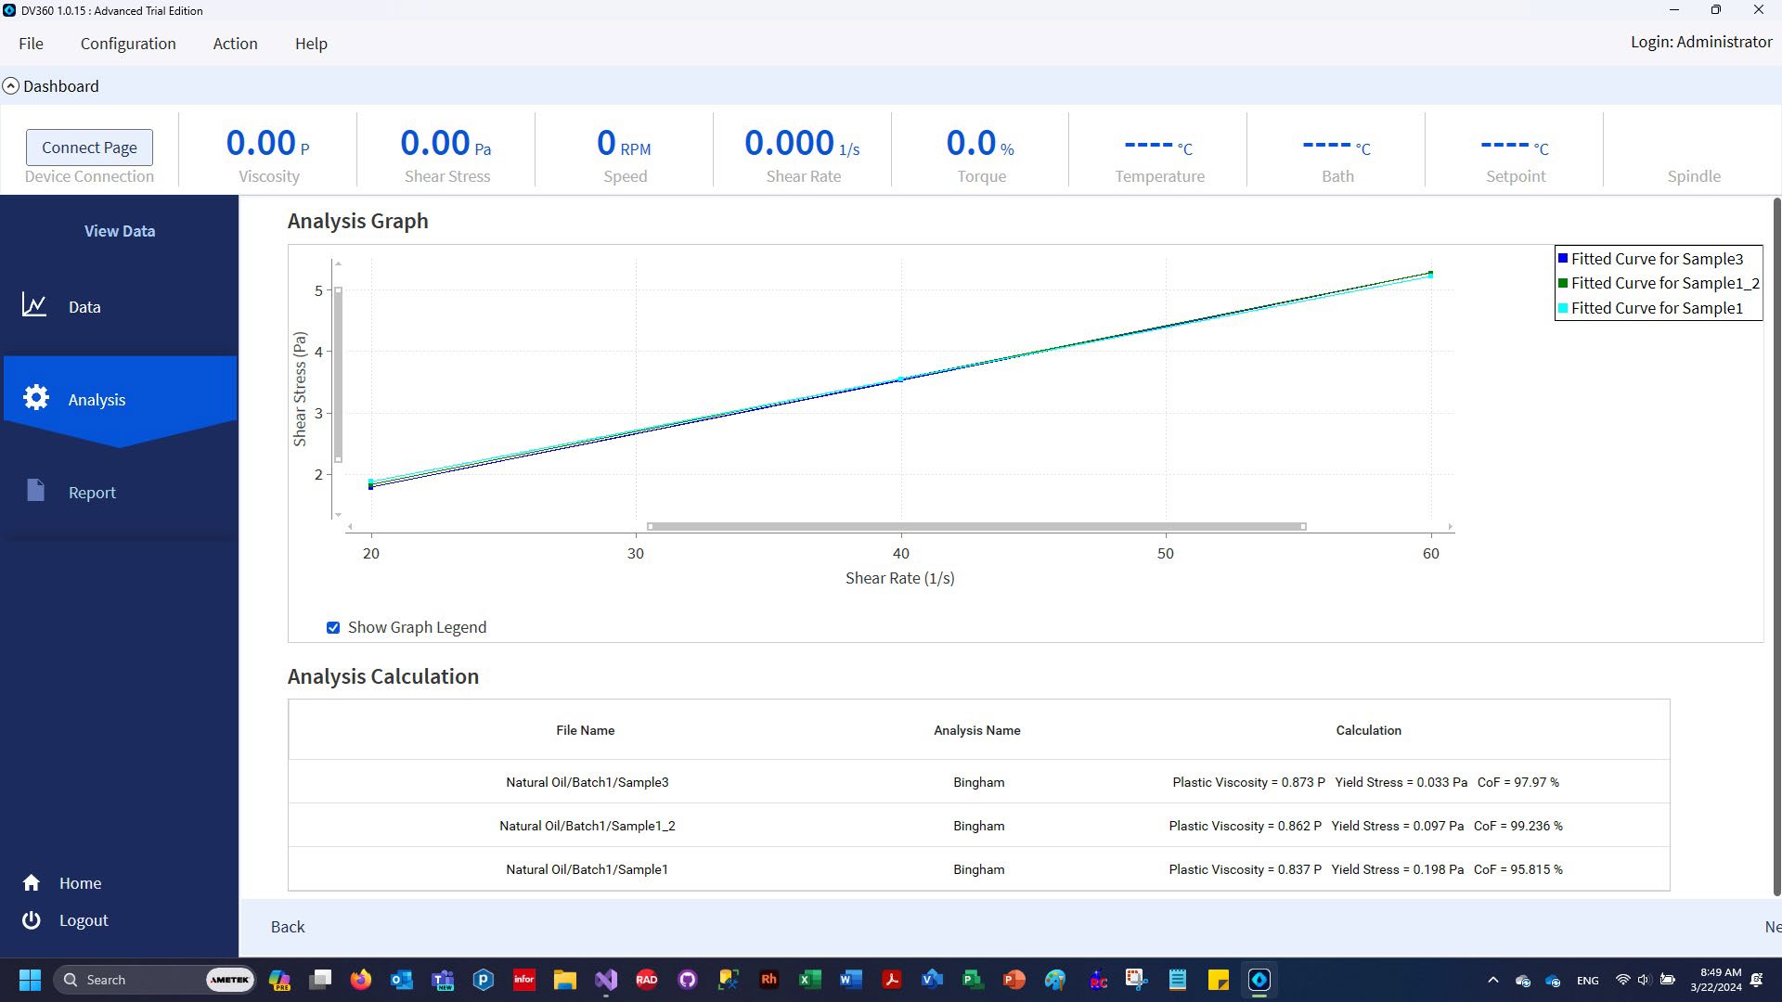
Task: Click the Back button
Action: point(287,927)
